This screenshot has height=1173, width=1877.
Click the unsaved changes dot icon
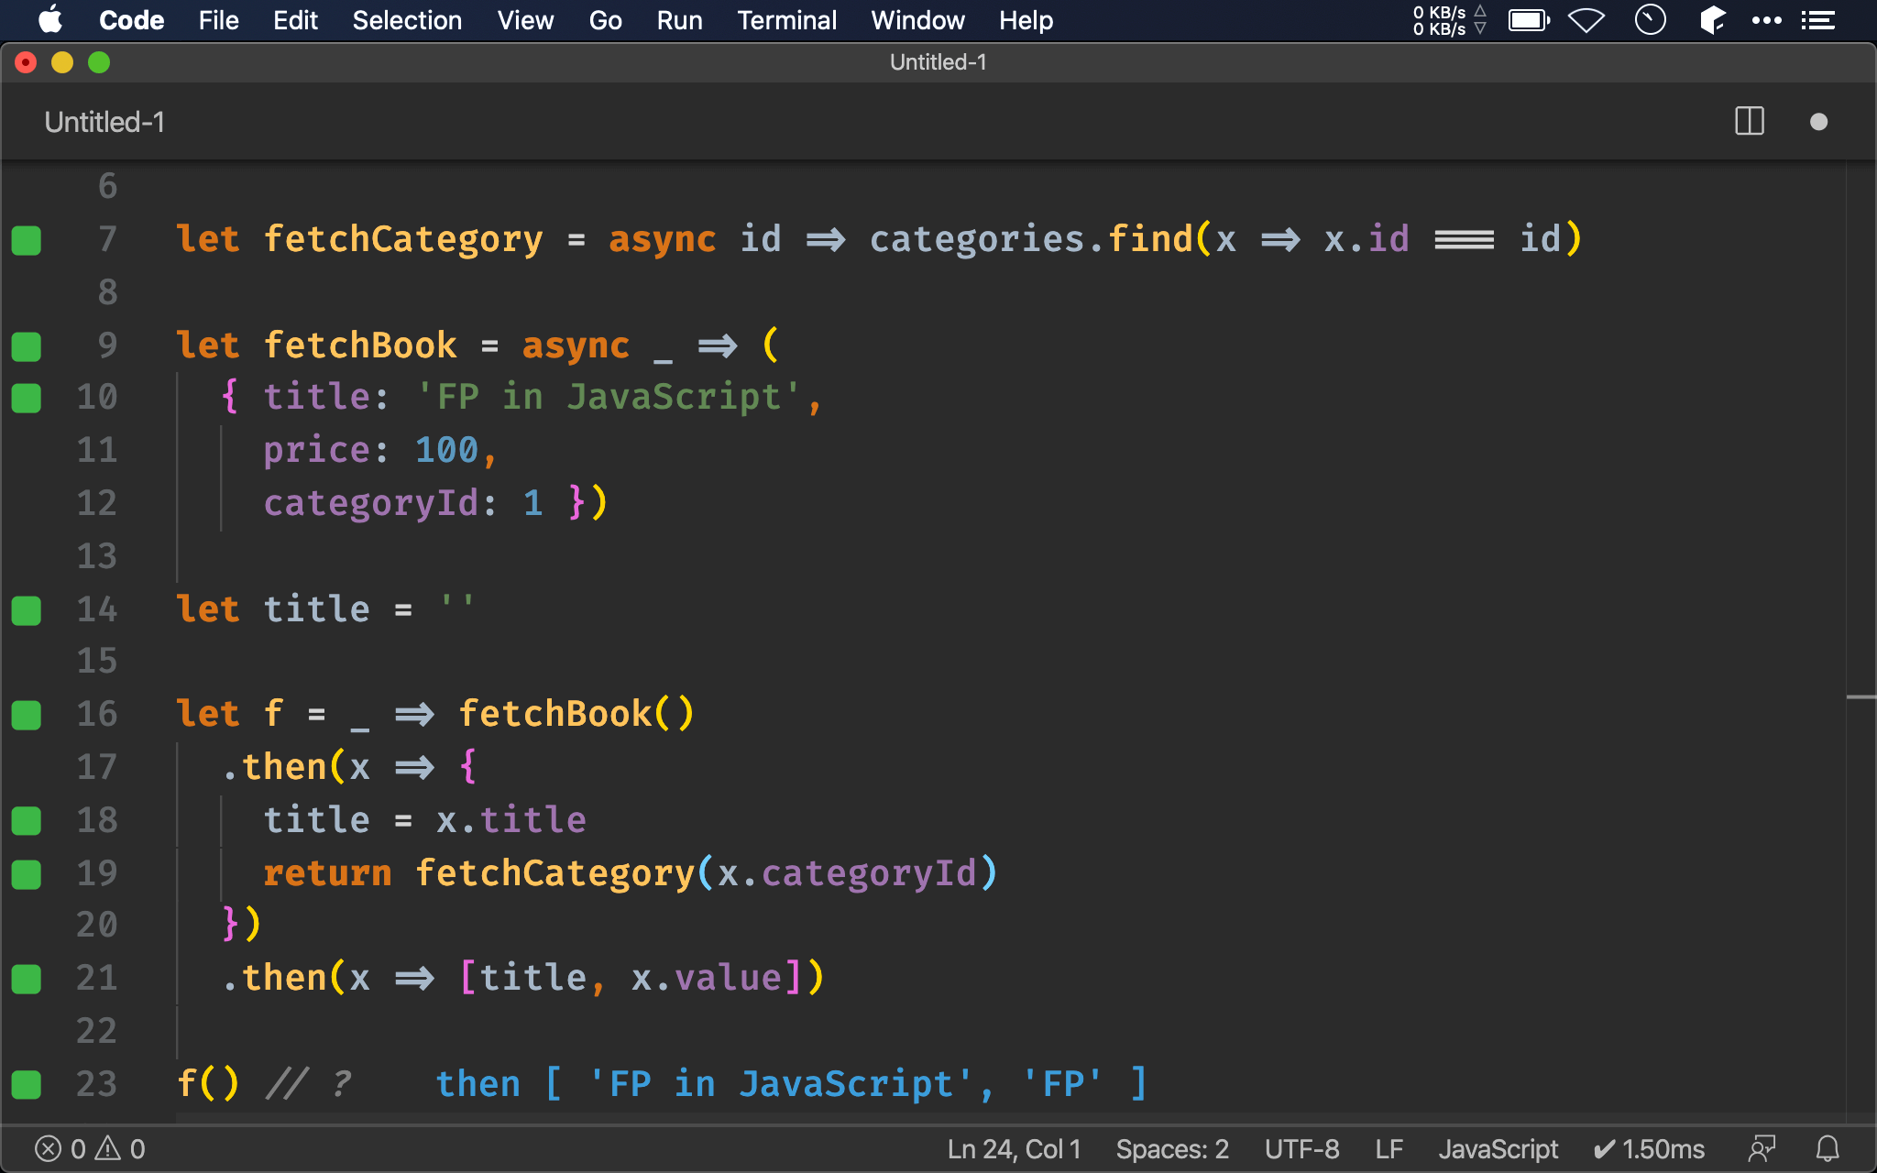(1818, 122)
